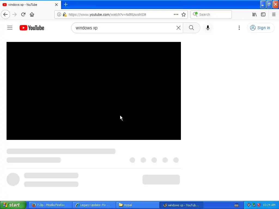The width and height of the screenshot is (279, 209).
Task: Reload the current YouTube page
Action: [x=23, y=14]
